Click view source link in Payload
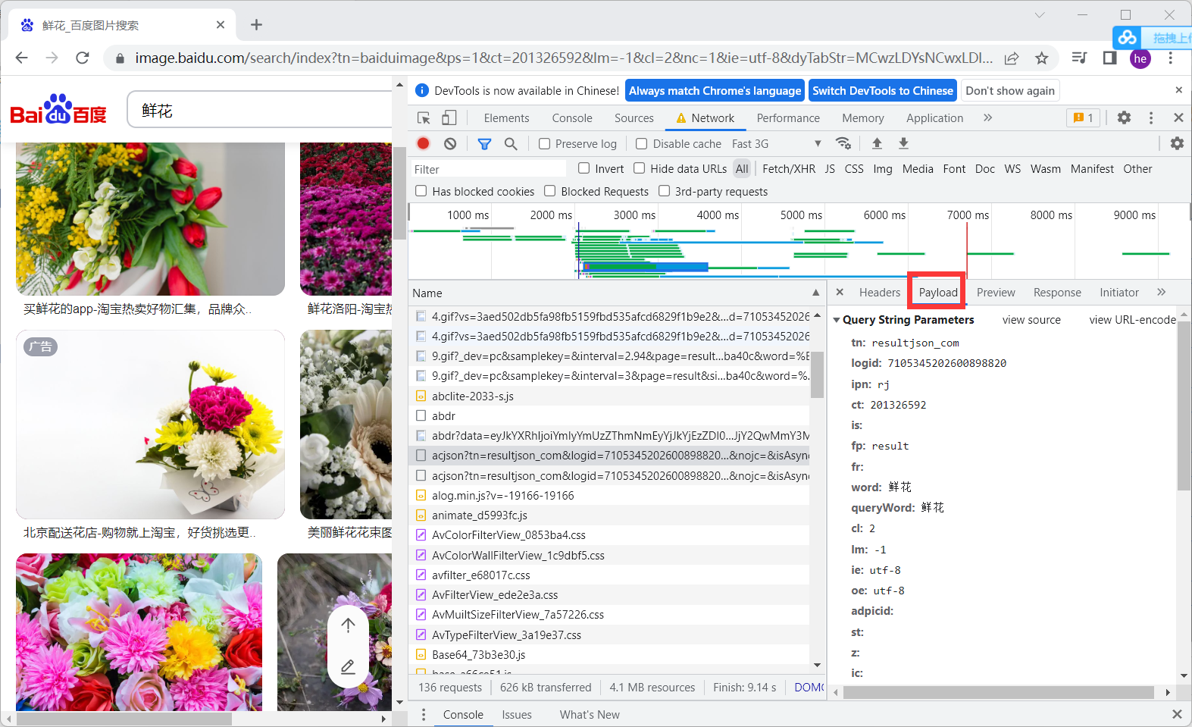 click(x=1031, y=320)
